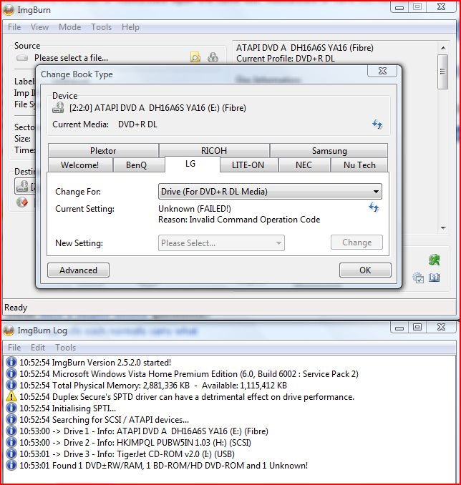This screenshot has width=461, height=485.
Task: Click info icon on Drive 3 TigerJet line
Action: pos(11,454)
